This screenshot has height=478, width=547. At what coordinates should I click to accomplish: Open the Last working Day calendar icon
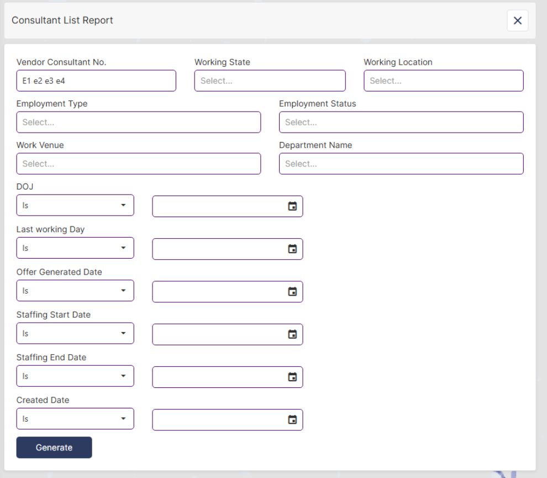pyautogui.click(x=292, y=249)
